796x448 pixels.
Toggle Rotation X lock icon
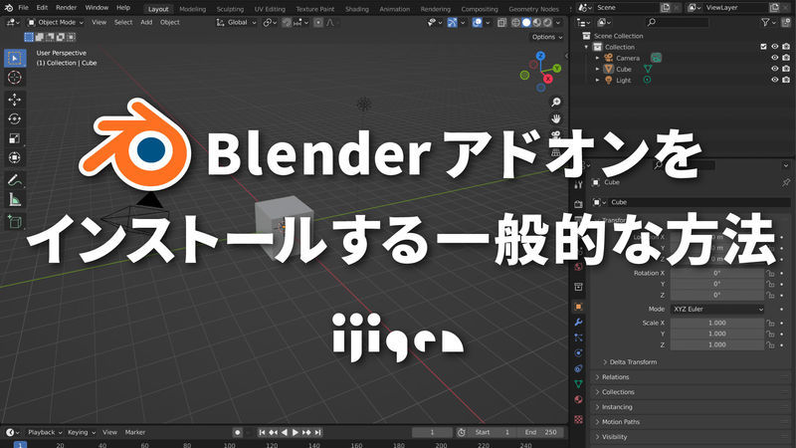(x=770, y=273)
